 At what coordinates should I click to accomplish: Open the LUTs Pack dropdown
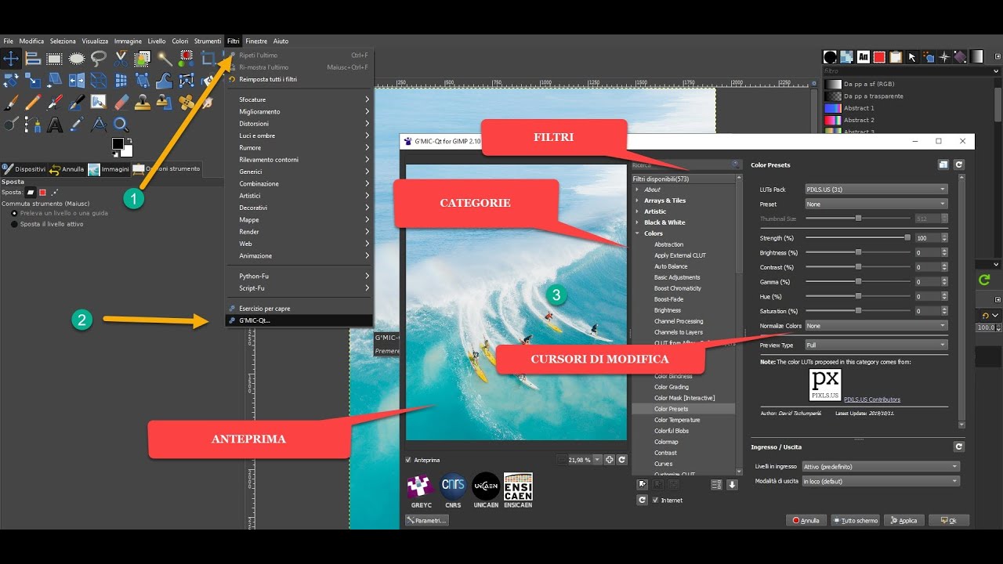(x=876, y=189)
